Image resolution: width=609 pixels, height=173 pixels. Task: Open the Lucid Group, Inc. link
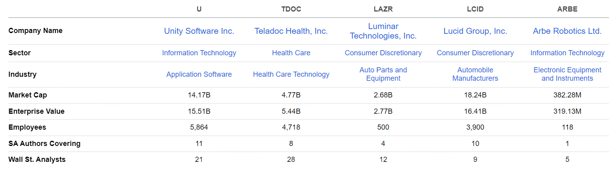[475, 31]
